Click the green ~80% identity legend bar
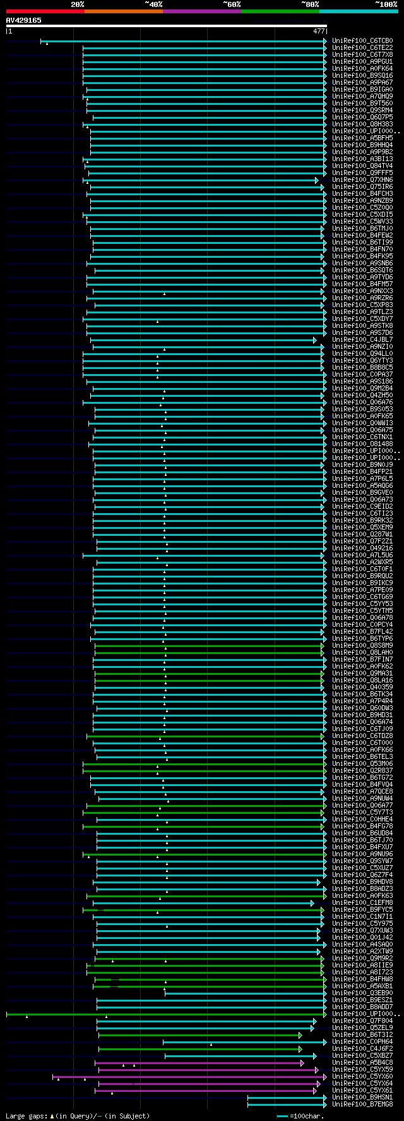Viewport: 404px width, 1121px height. (x=280, y=11)
